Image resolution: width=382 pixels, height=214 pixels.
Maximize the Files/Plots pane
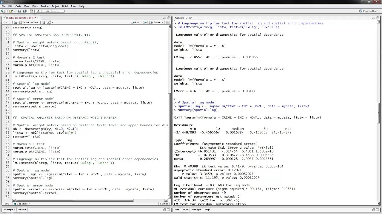pos(377,210)
